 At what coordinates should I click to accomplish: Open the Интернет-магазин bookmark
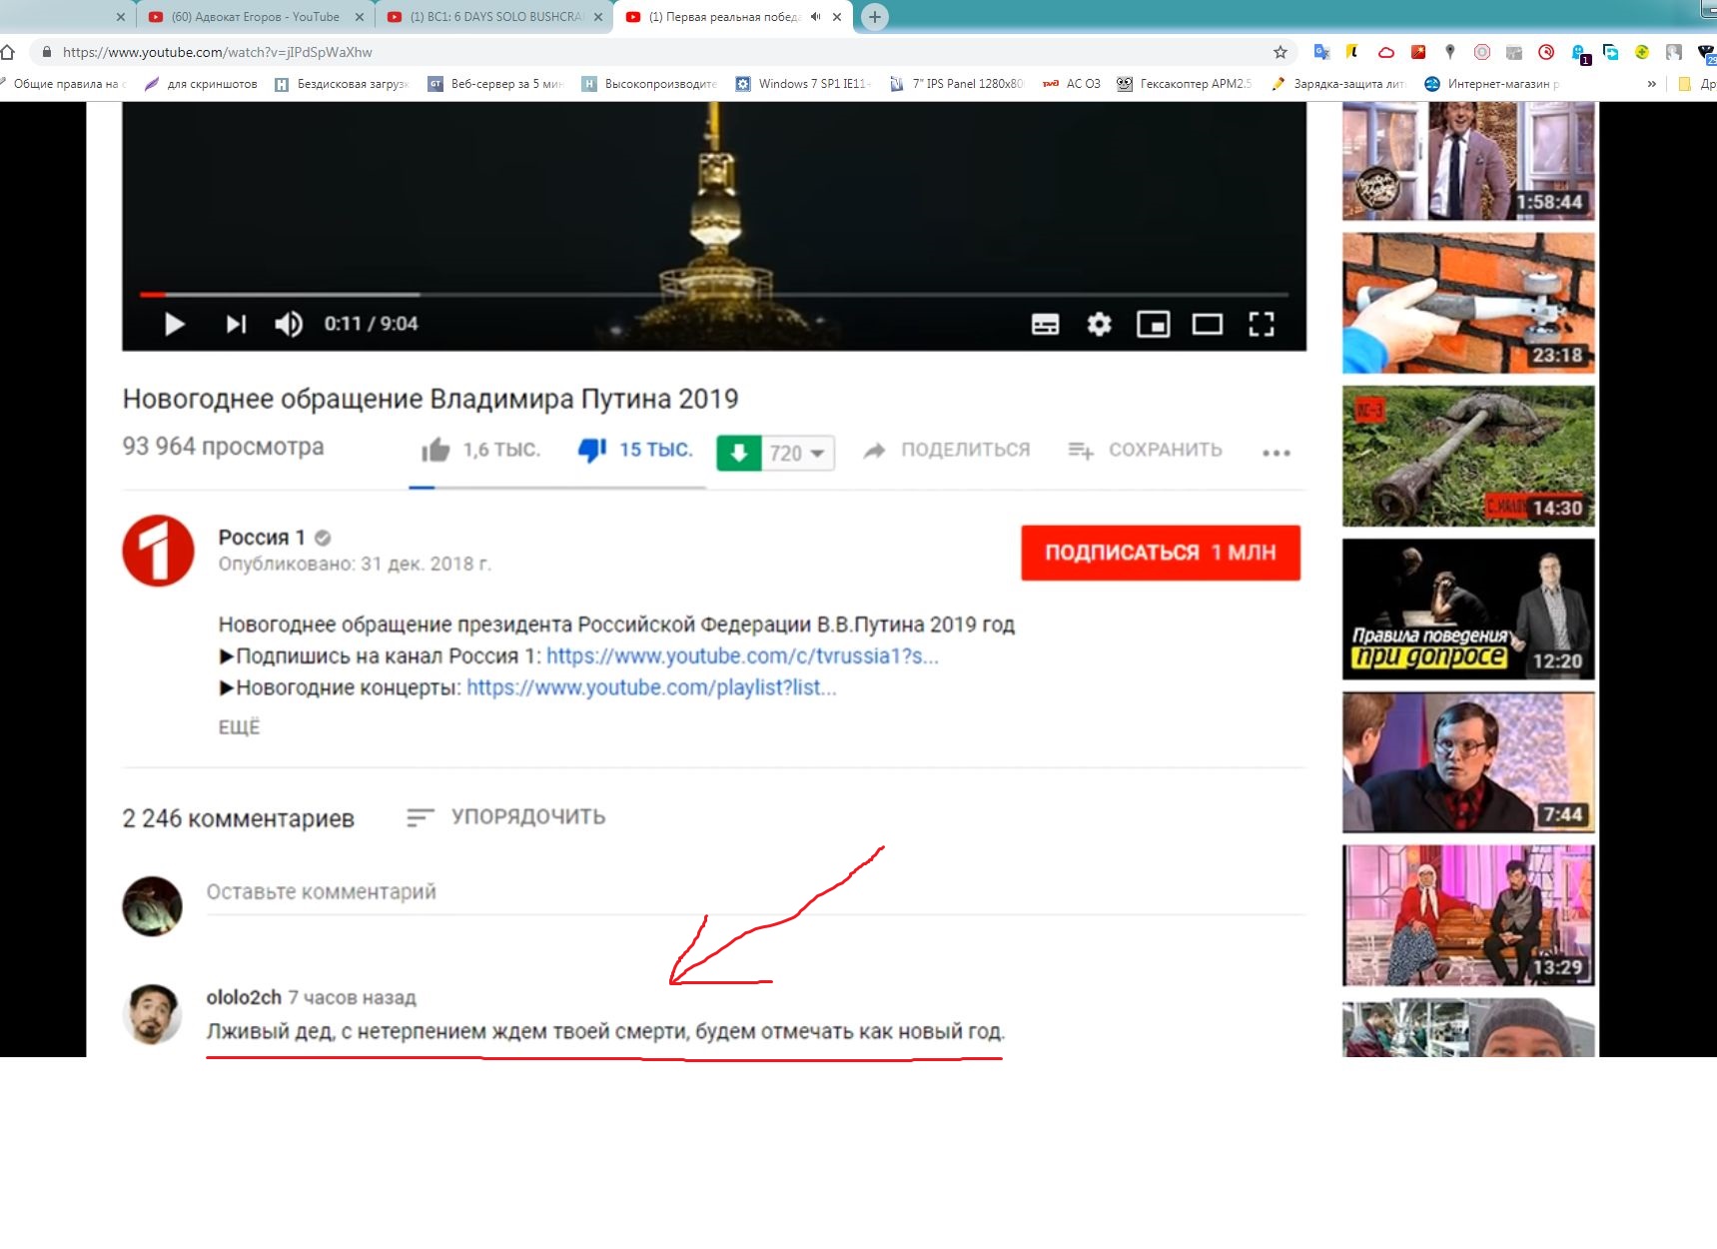[x=1492, y=84]
